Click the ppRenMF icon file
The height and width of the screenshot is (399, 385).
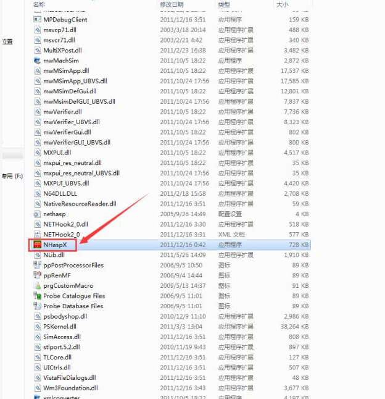tap(38, 275)
